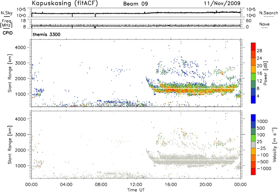This screenshot has height=192, width=278.
Task: Click the '12:00' time axis tick label
Action: click(136, 185)
